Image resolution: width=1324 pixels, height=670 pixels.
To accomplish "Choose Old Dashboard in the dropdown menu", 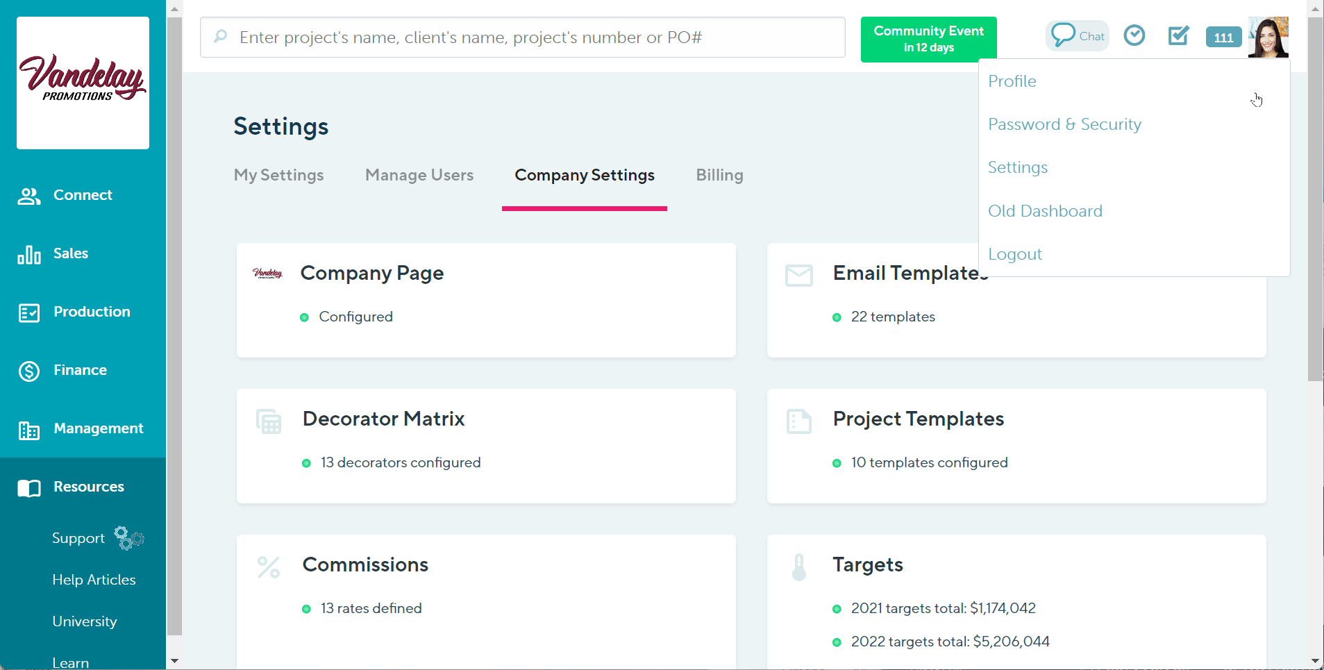I will [1045, 210].
